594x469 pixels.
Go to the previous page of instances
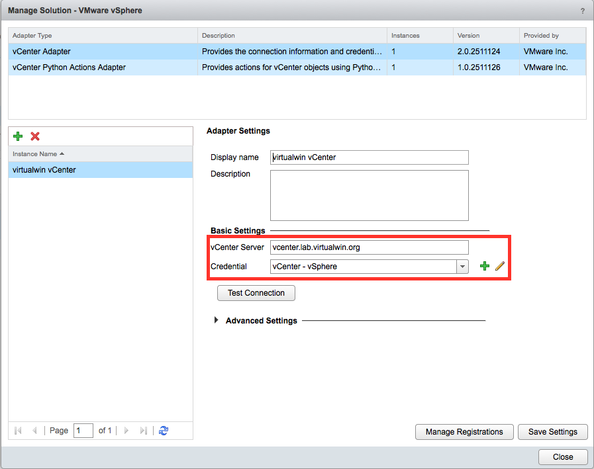coord(34,431)
